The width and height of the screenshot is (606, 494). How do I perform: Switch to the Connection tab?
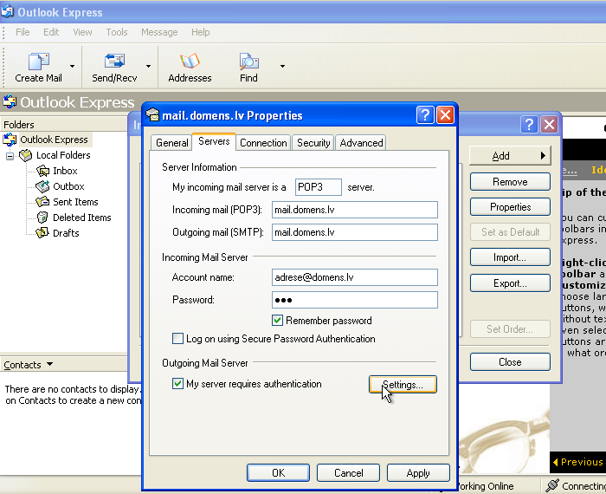(x=263, y=143)
